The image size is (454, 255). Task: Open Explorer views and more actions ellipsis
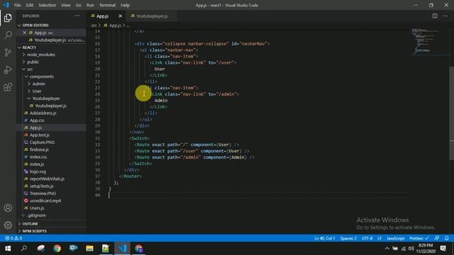pos(77,16)
